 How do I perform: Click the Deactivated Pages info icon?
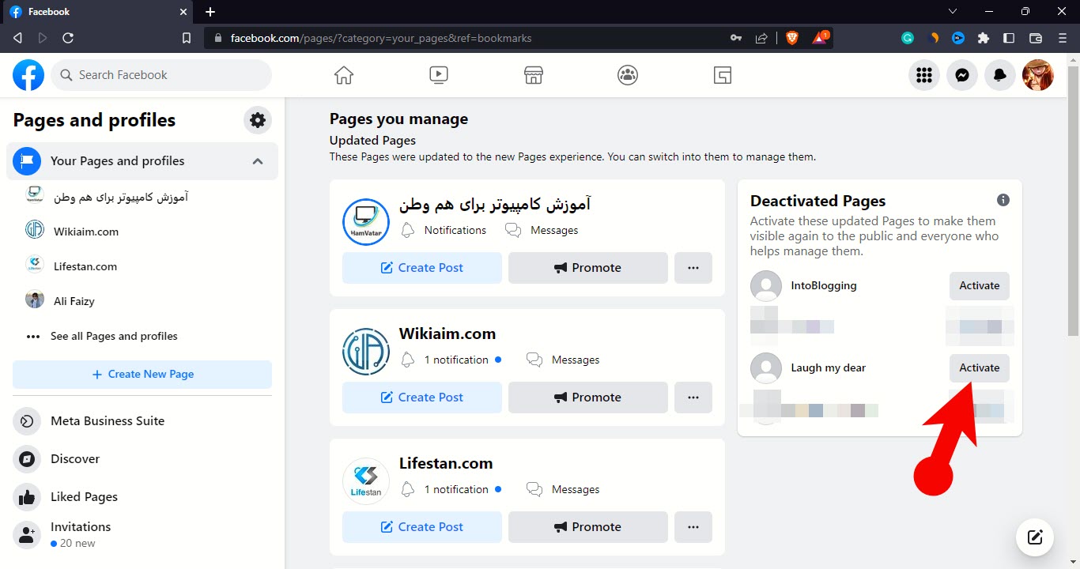tap(1003, 200)
